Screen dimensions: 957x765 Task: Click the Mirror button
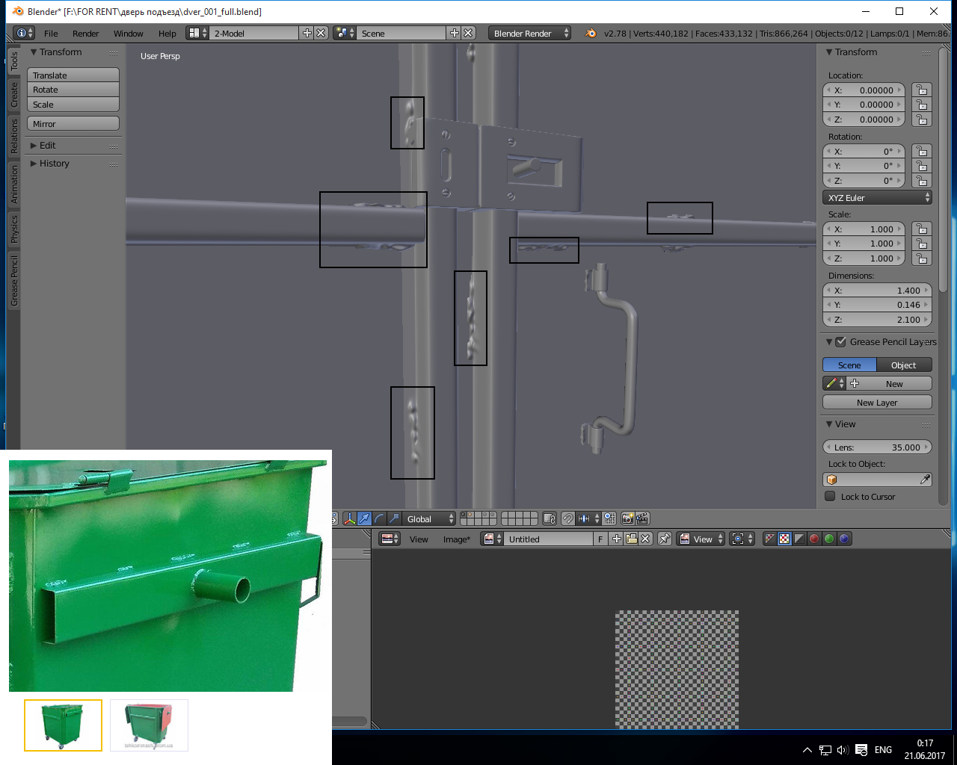click(73, 124)
